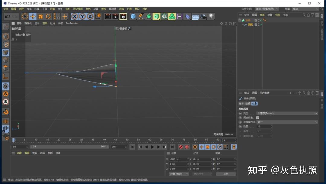This screenshot has height=184, width=326.
Task: Open the 标签 menu in Object Manager
Action: click(x=278, y=15)
